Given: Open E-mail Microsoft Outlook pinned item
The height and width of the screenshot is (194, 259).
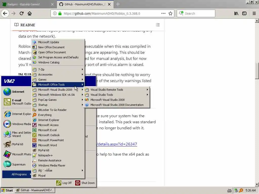Looking at the screenshot, I should [x=17, y=102].
